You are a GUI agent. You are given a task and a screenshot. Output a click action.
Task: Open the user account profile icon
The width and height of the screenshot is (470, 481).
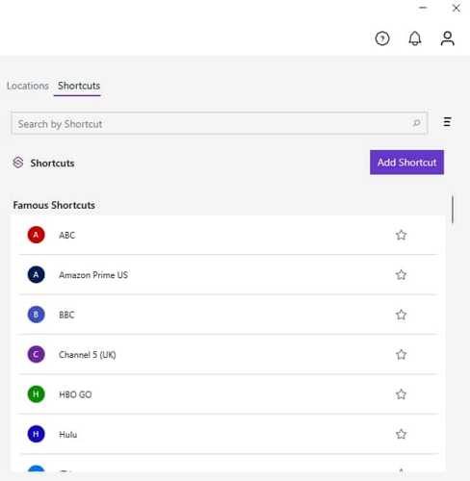click(447, 38)
